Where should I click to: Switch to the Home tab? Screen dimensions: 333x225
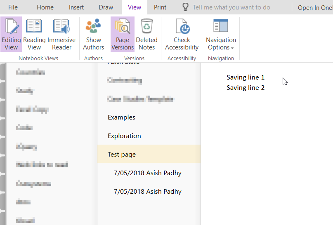pyautogui.click(x=45, y=7)
